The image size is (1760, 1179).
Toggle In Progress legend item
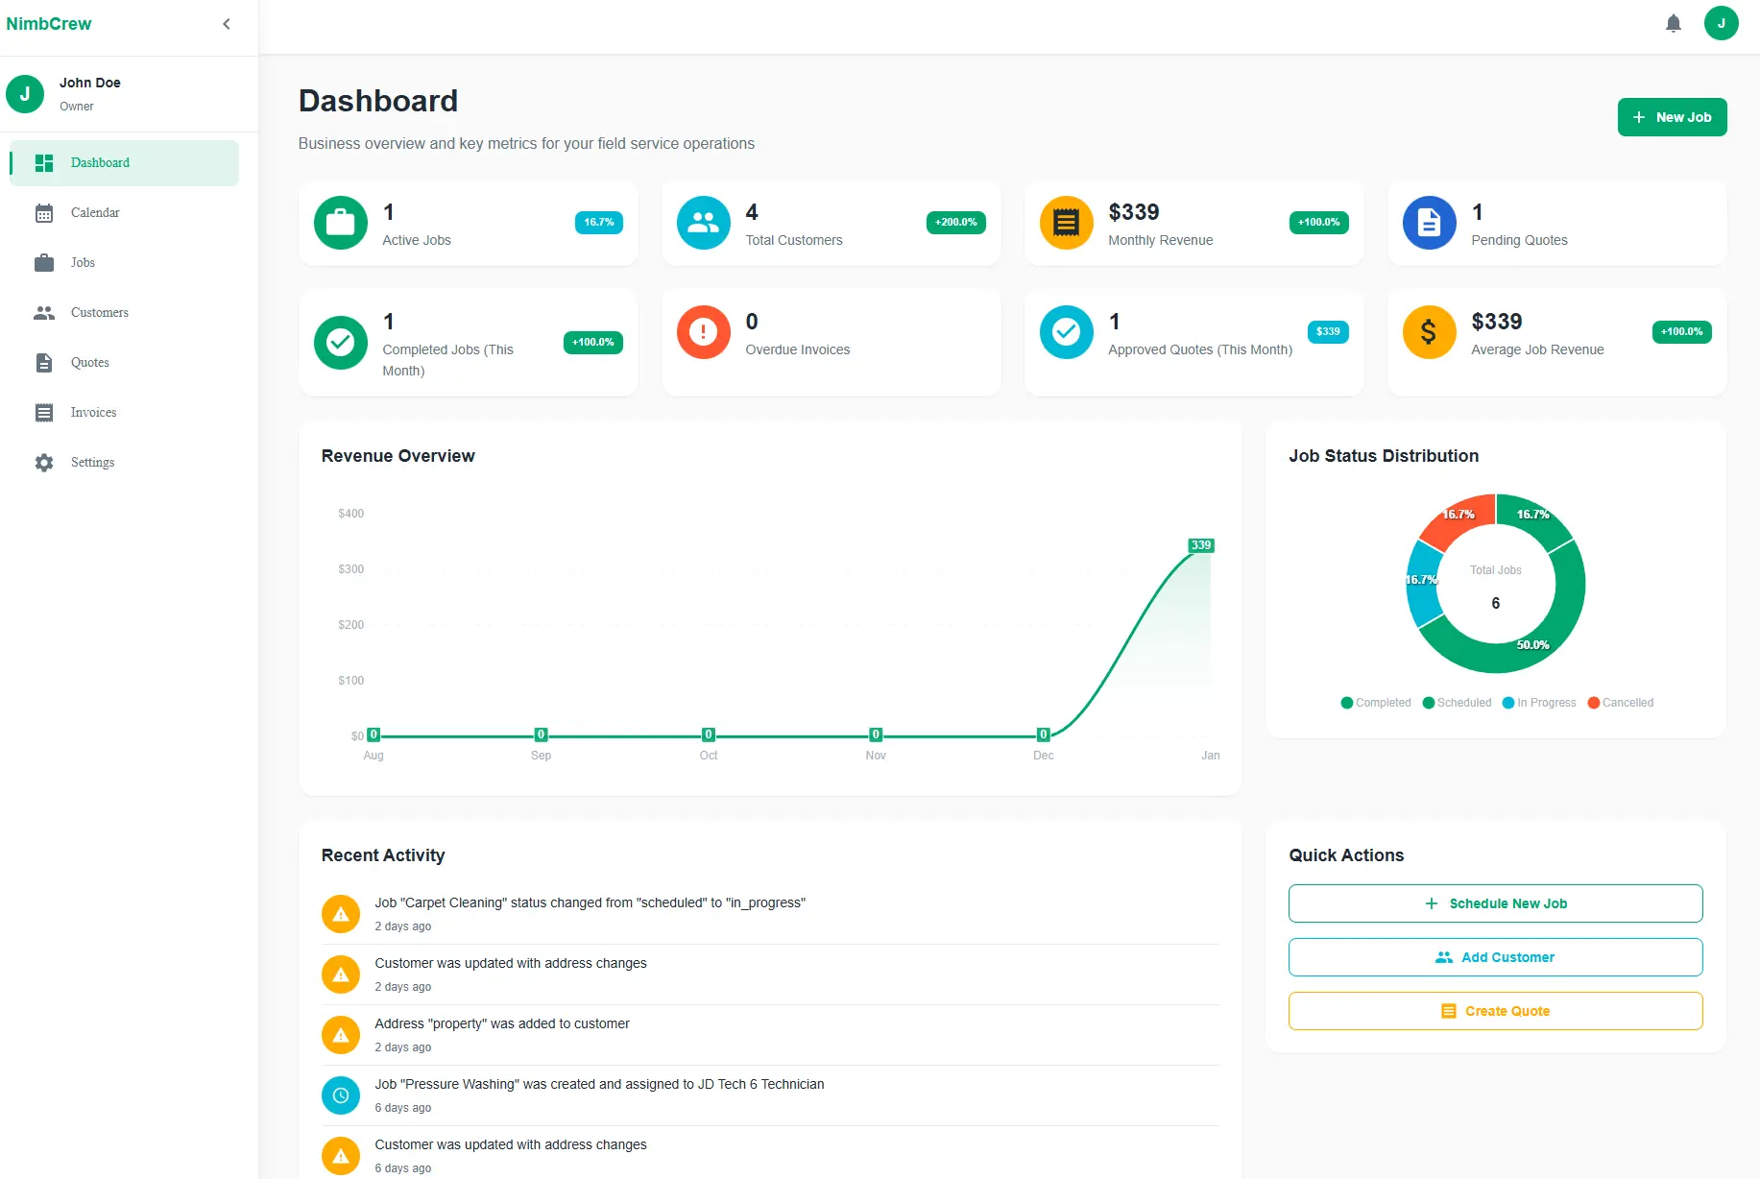point(1539,703)
